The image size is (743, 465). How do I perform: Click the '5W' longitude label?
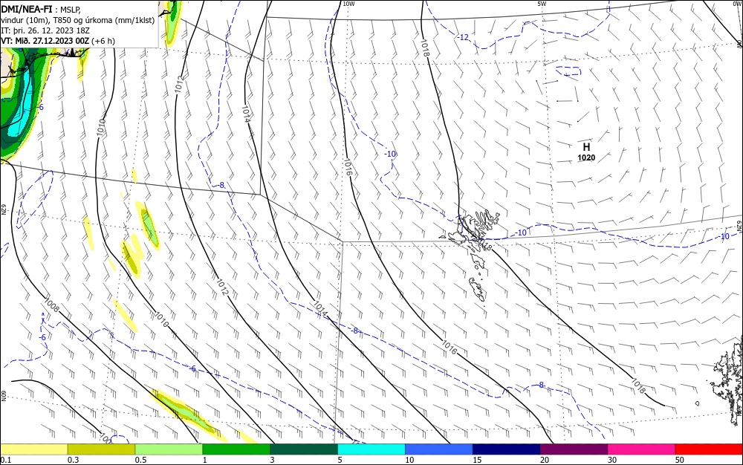tap(542, 4)
